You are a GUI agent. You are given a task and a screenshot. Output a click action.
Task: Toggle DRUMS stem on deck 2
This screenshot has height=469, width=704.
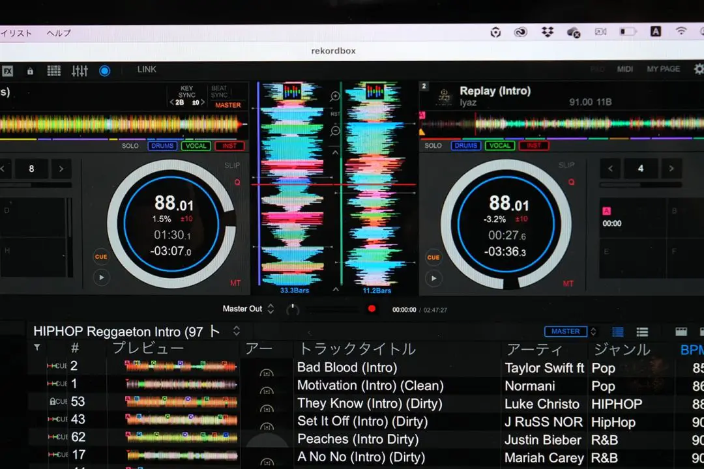465,145
